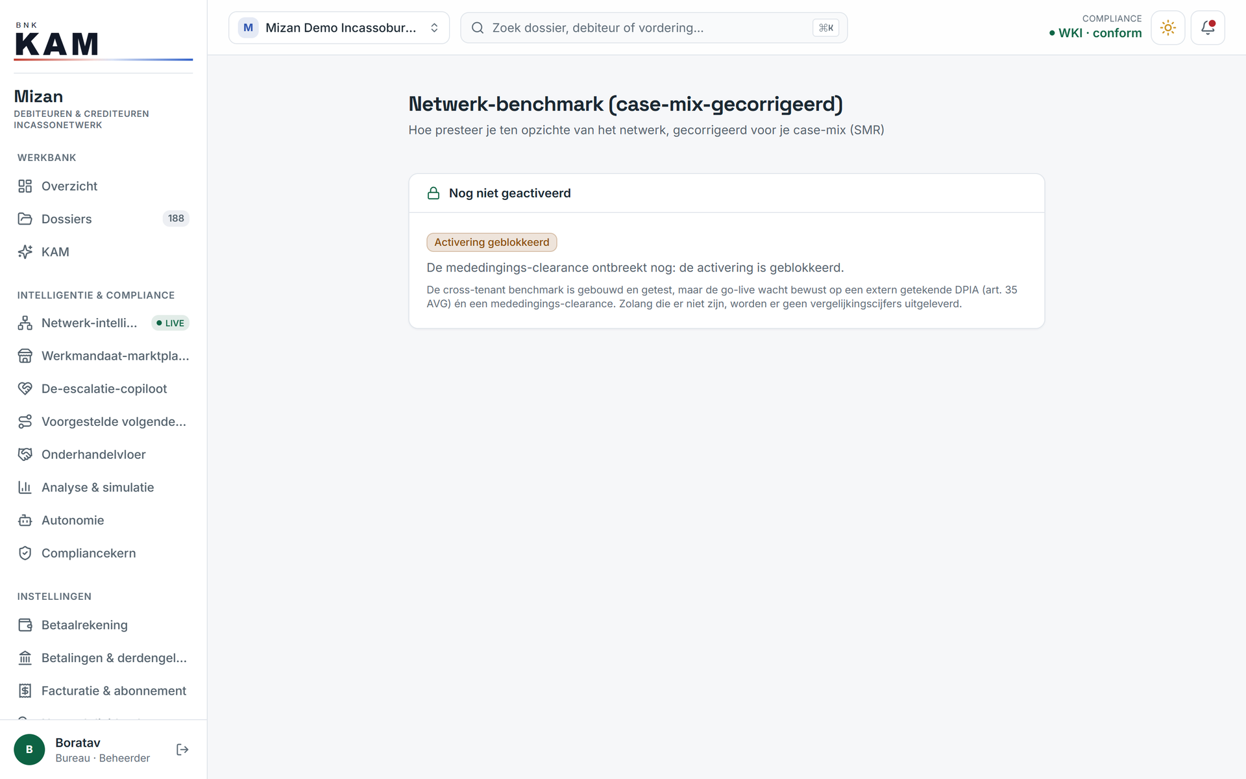Screen dimensions: 1246x779
Task: Open Betalingen & derdengelden settings
Action: [103, 658]
